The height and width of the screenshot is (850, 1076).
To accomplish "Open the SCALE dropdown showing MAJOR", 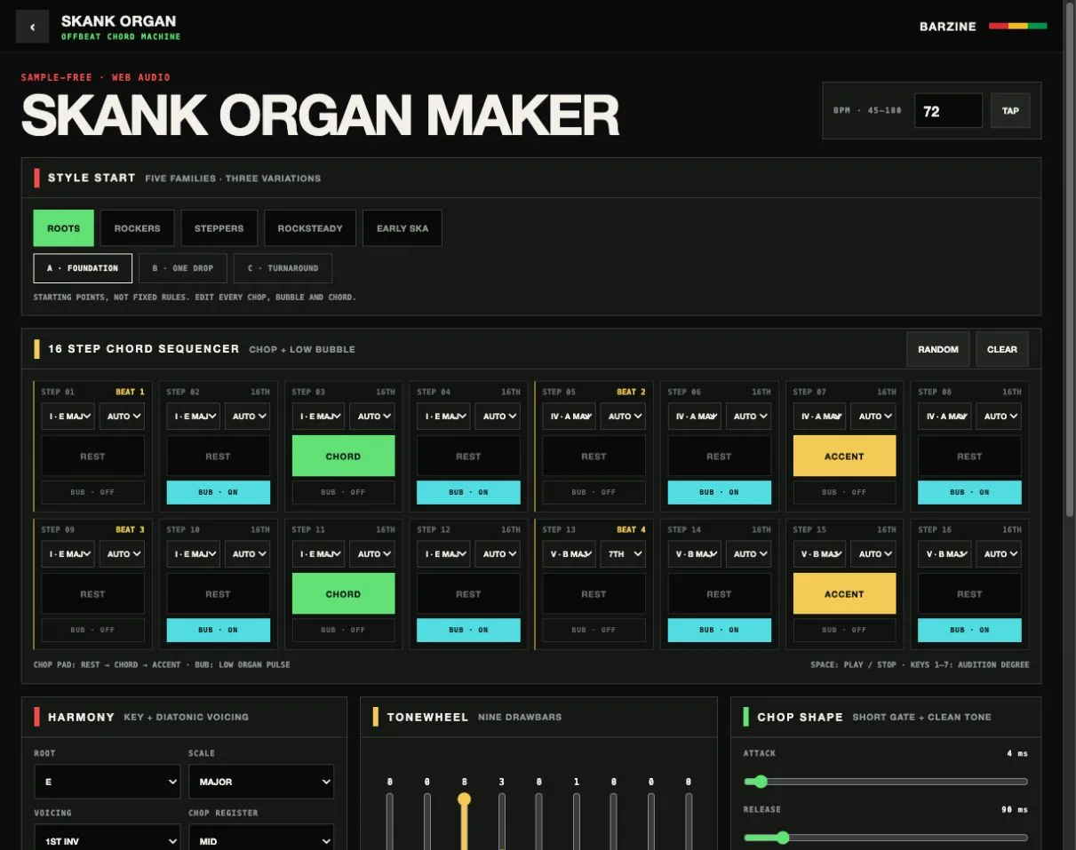I will [261, 782].
